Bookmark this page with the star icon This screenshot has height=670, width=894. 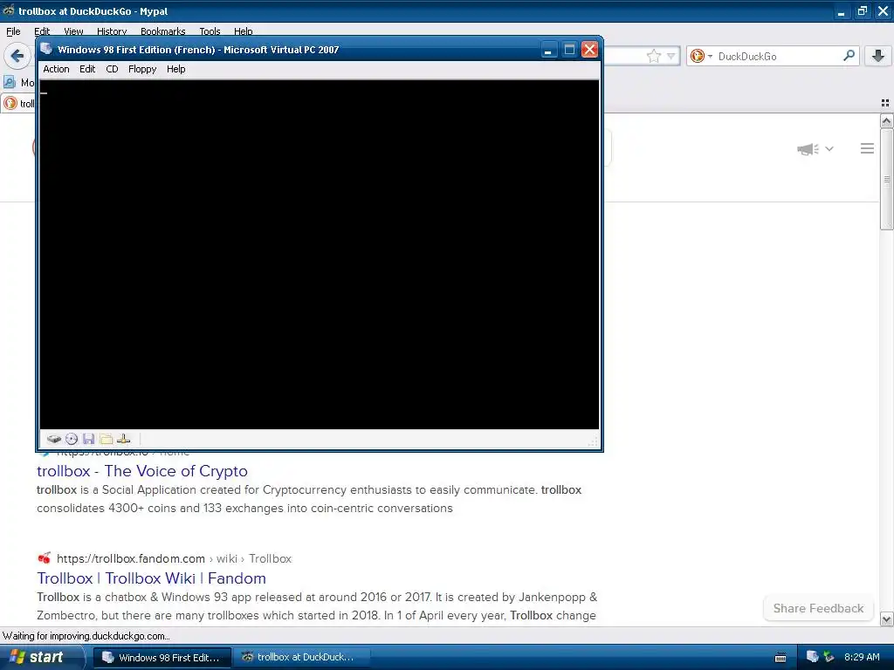(x=654, y=56)
